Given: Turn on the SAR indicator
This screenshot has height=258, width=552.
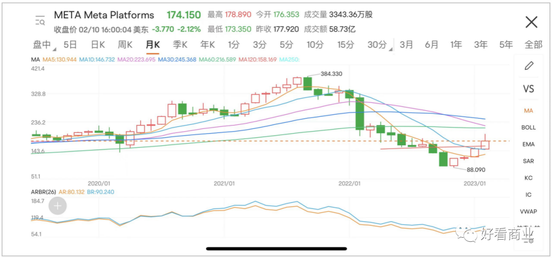Looking at the screenshot, I should point(528,161).
